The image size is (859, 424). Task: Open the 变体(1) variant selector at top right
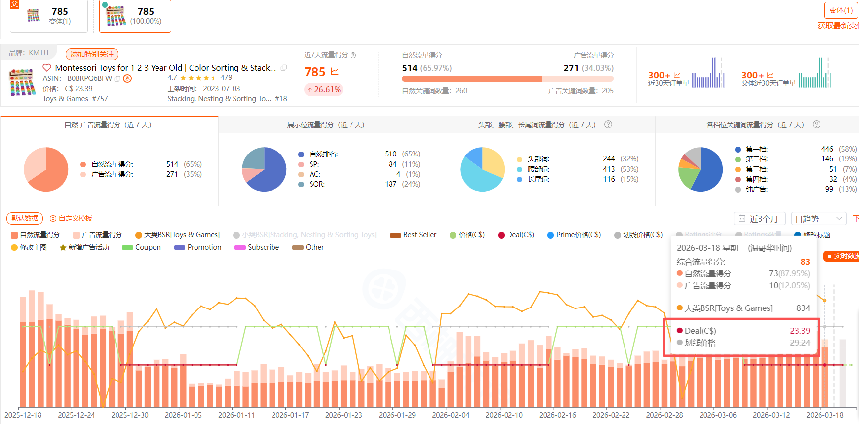(841, 10)
